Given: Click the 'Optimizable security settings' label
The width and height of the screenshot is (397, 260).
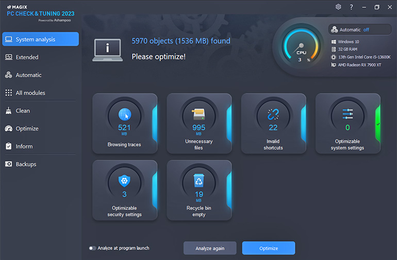Looking at the screenshot, I should coord(124,211).
